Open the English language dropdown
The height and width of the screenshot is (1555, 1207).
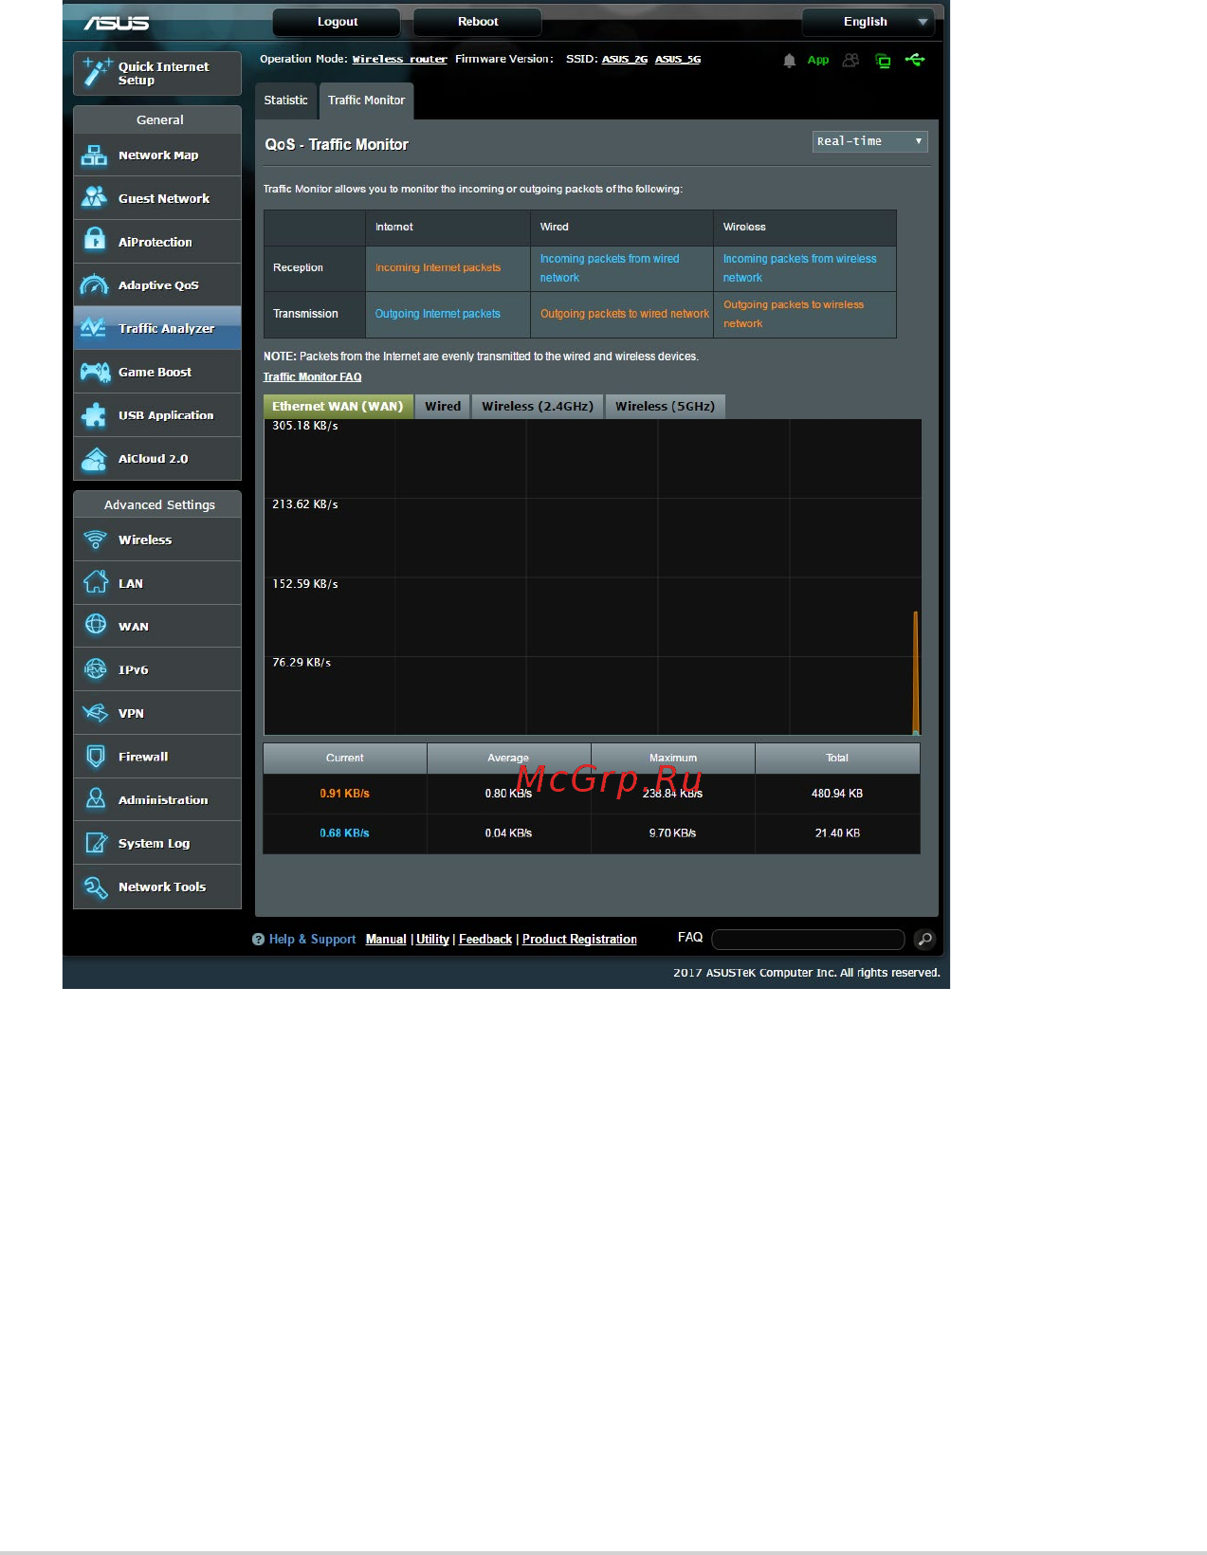[868, 22]
